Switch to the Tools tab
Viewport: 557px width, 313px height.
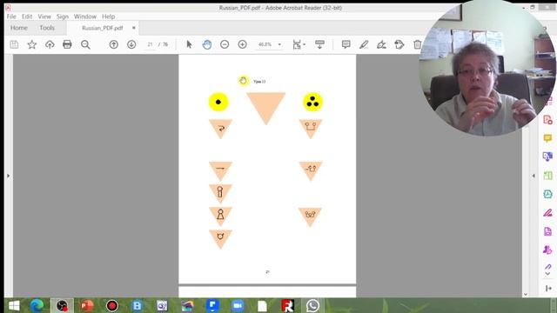pos(47,28)
